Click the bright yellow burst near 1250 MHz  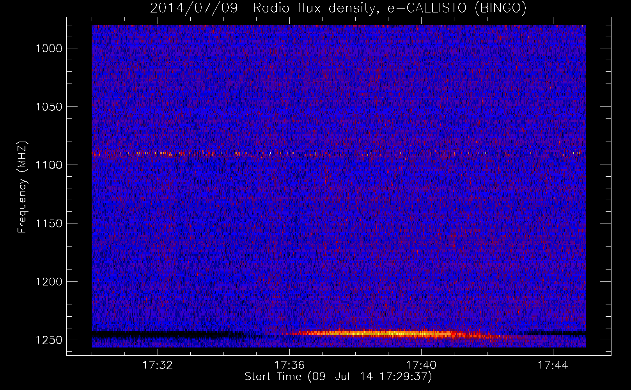[x=382, y=333]
